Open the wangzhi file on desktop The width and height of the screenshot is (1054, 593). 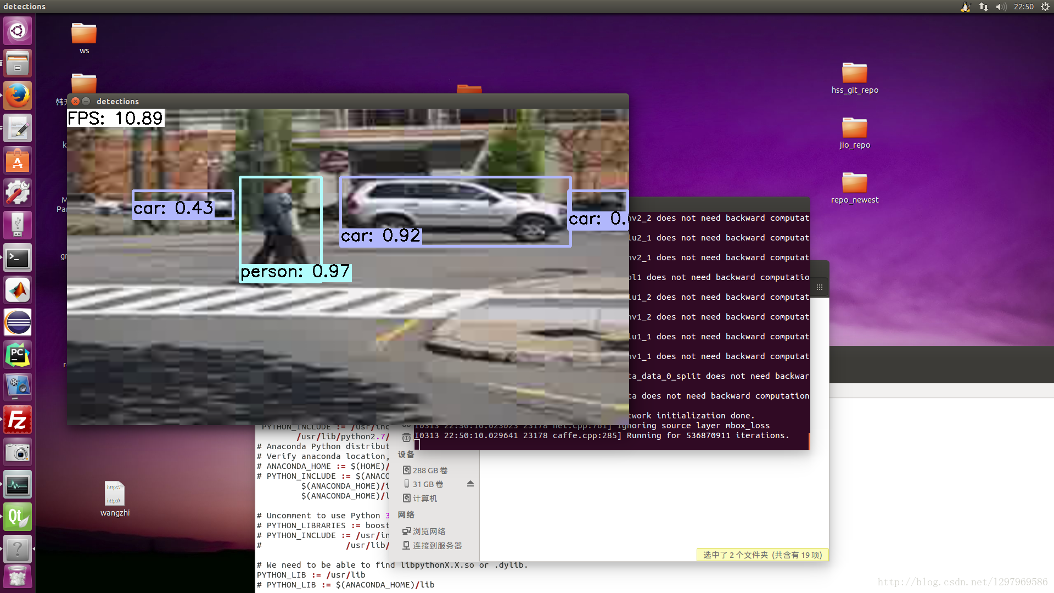click(x=115, y=499)
